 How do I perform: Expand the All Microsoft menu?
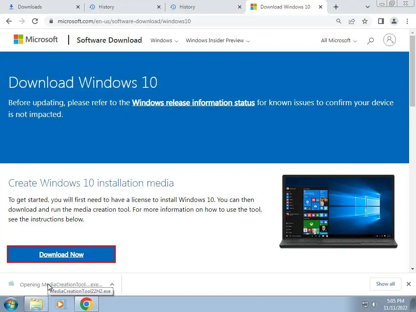[339, 40]
